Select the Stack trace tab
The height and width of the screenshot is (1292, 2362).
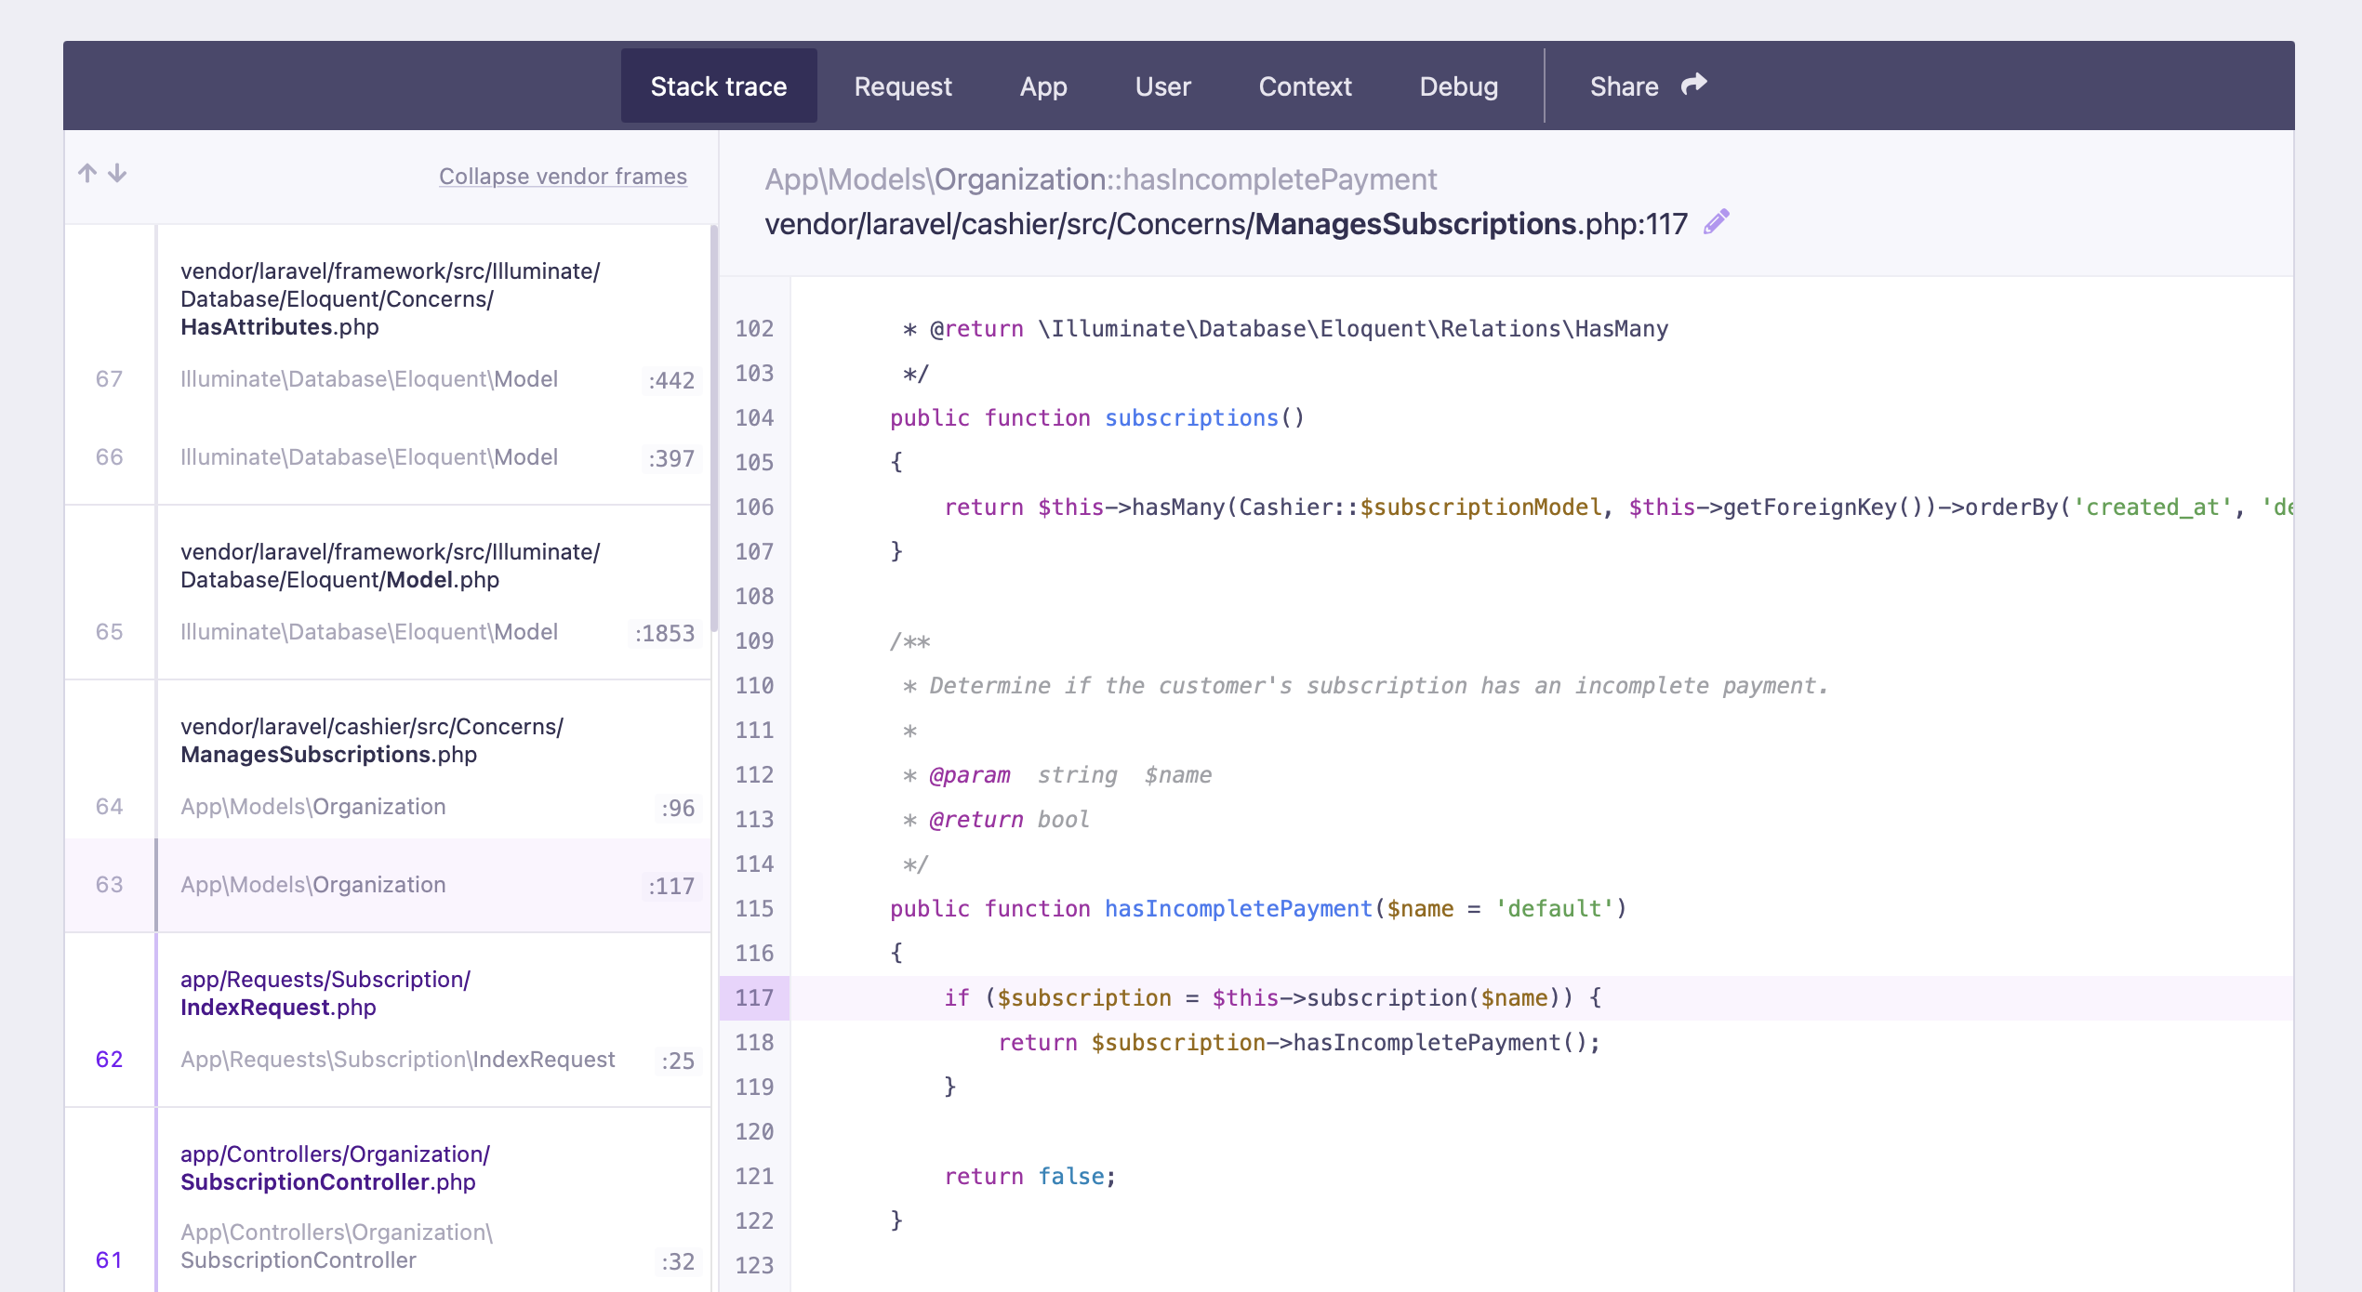pos(718,86)
